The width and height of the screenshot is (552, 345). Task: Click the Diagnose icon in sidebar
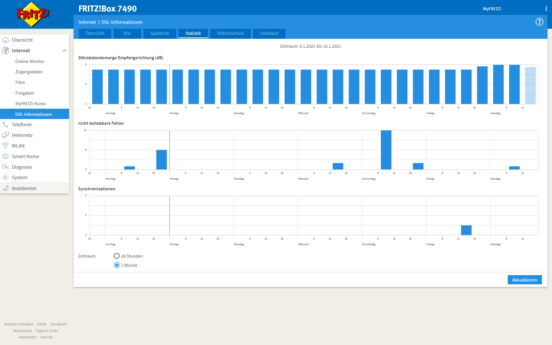click(5, 167)
